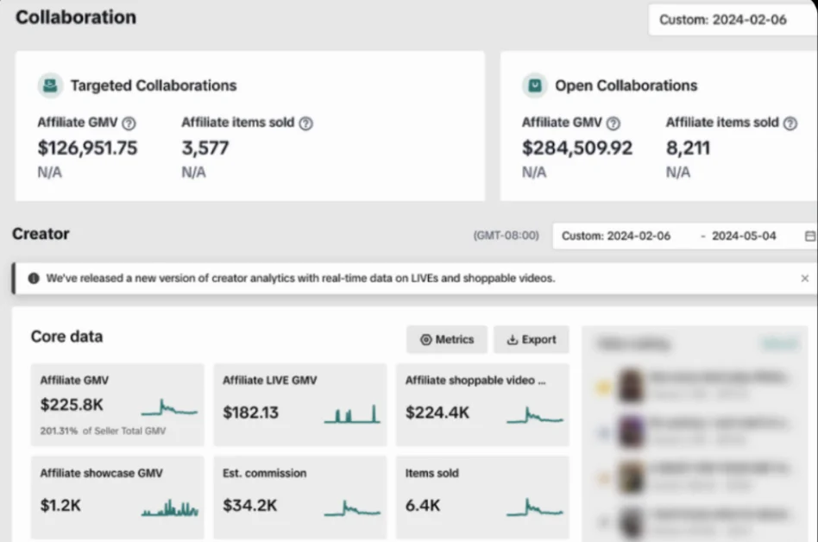This screenshot has width=818, height=542.
Task: Open the calendar icon beside Creator date range
Action: 807,235
